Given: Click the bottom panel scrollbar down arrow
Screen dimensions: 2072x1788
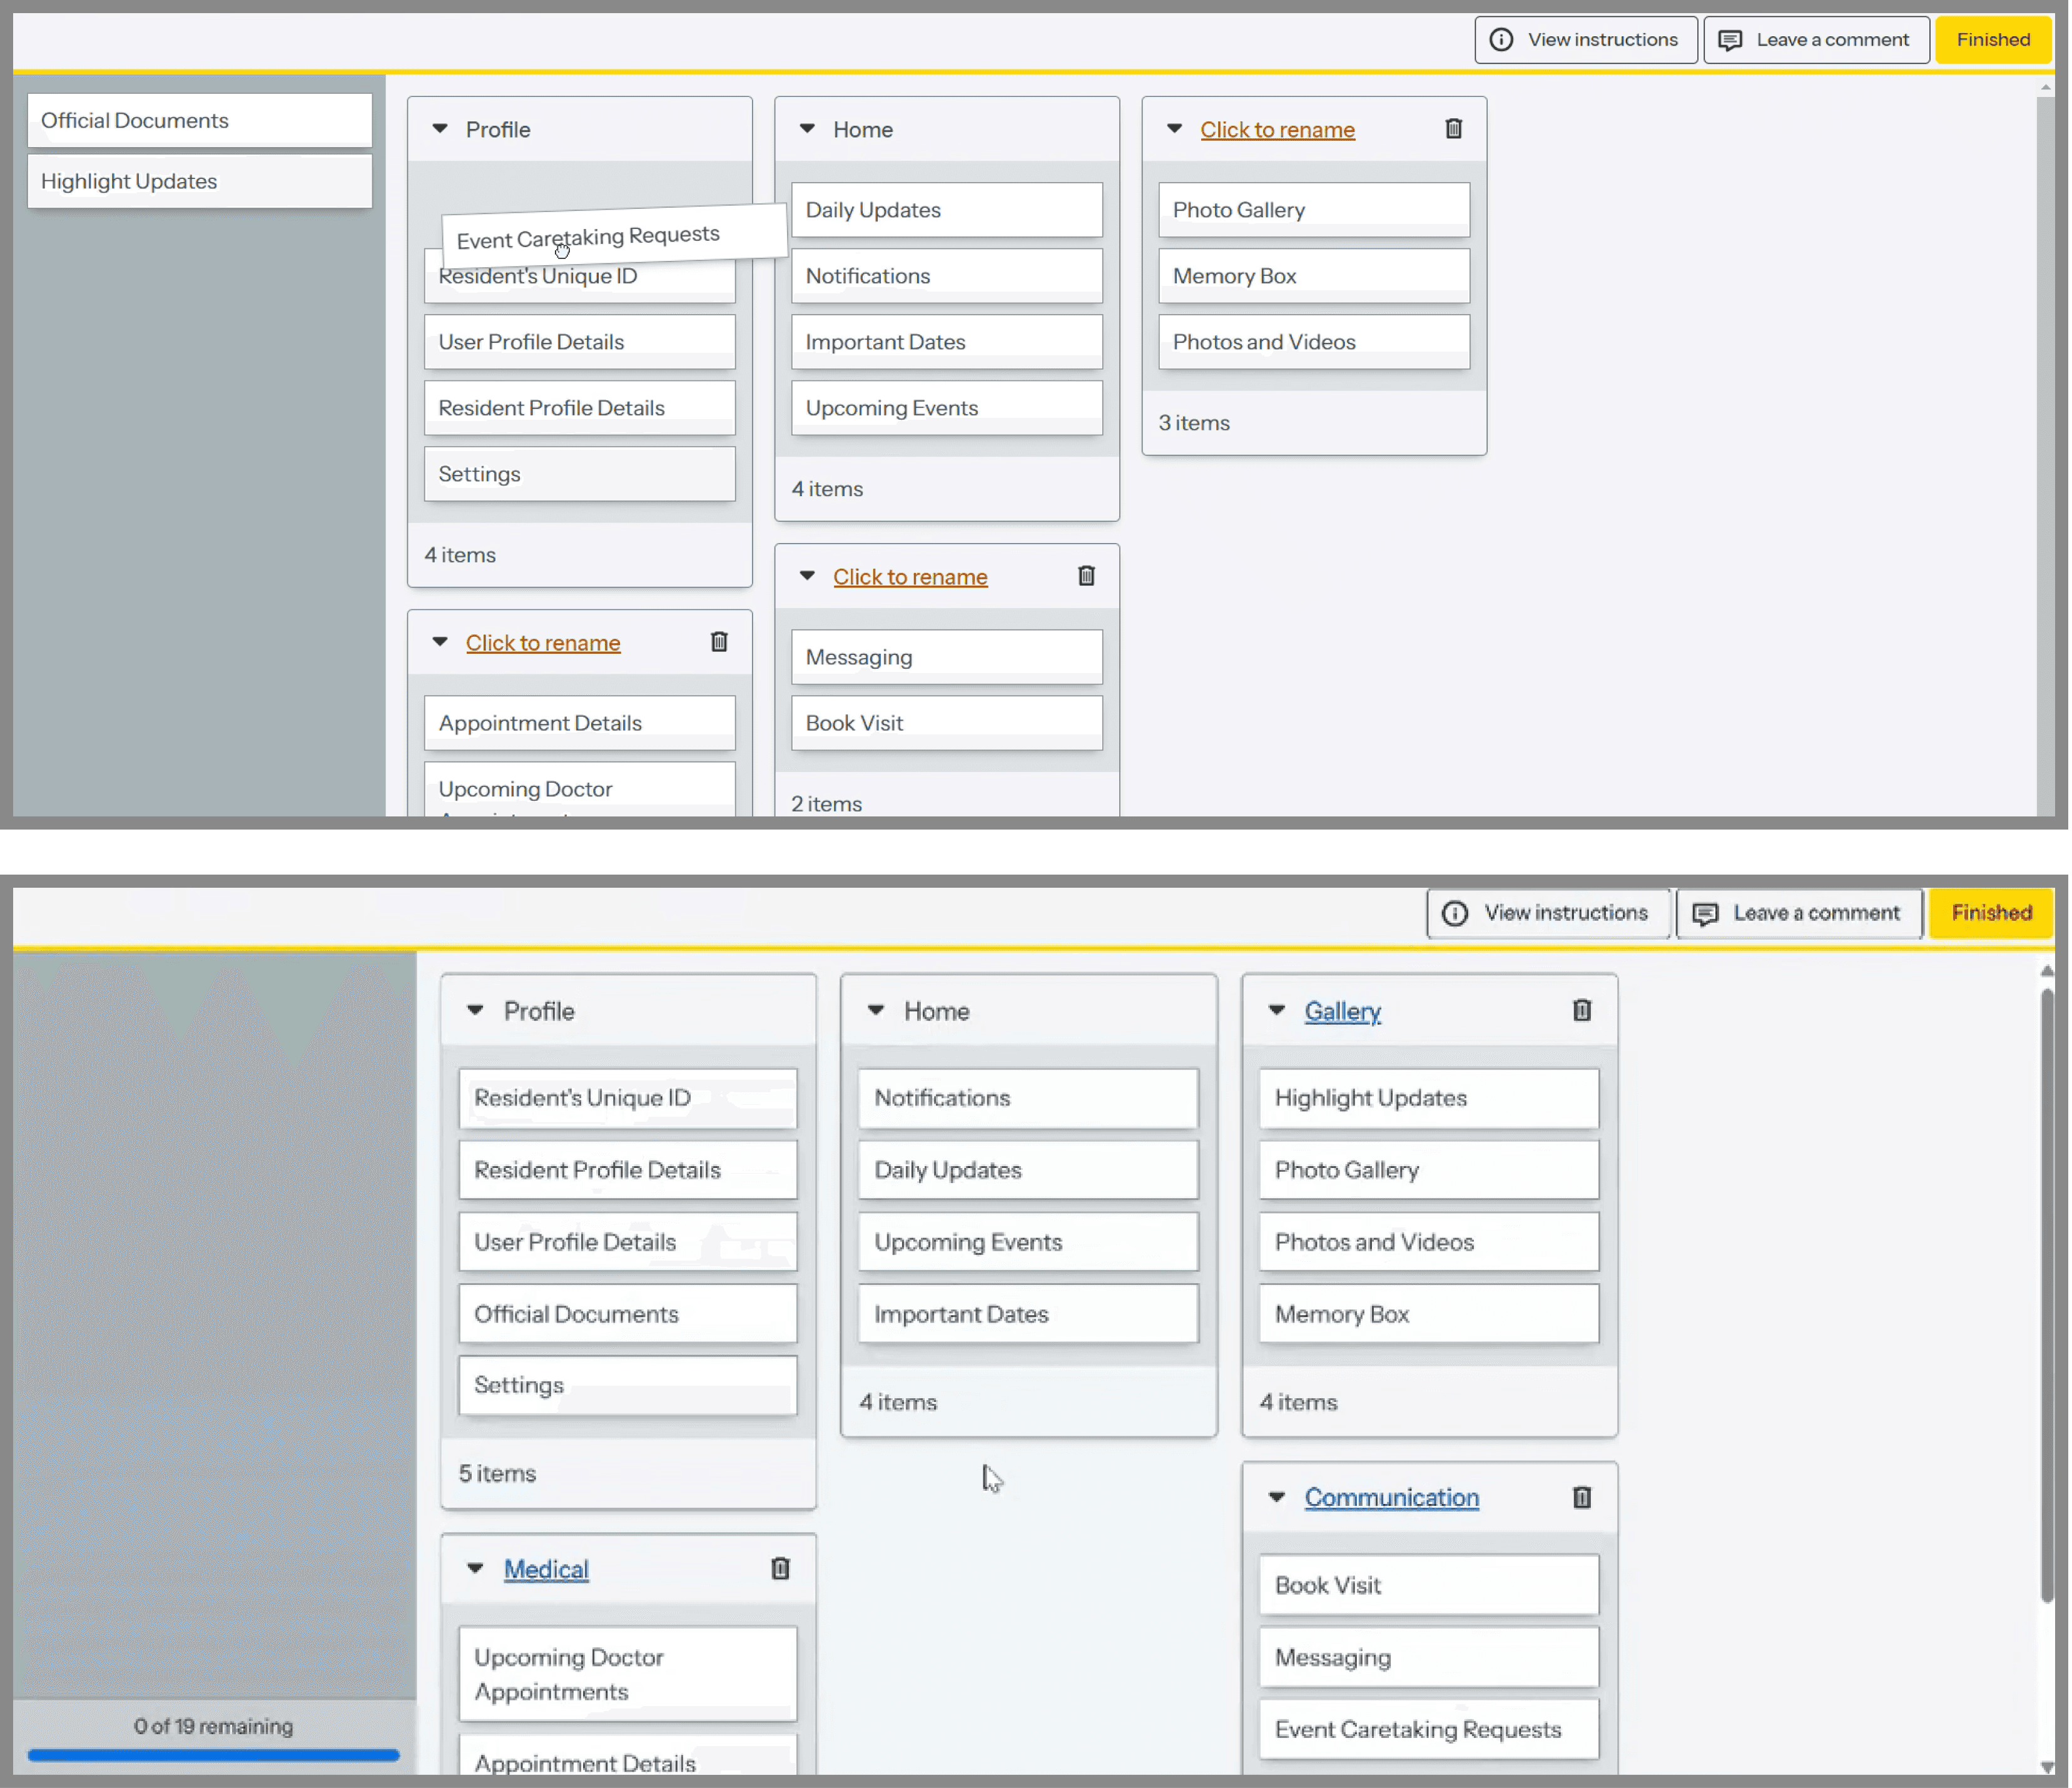Looking at the screenshot, I should pos(2047,1767).
